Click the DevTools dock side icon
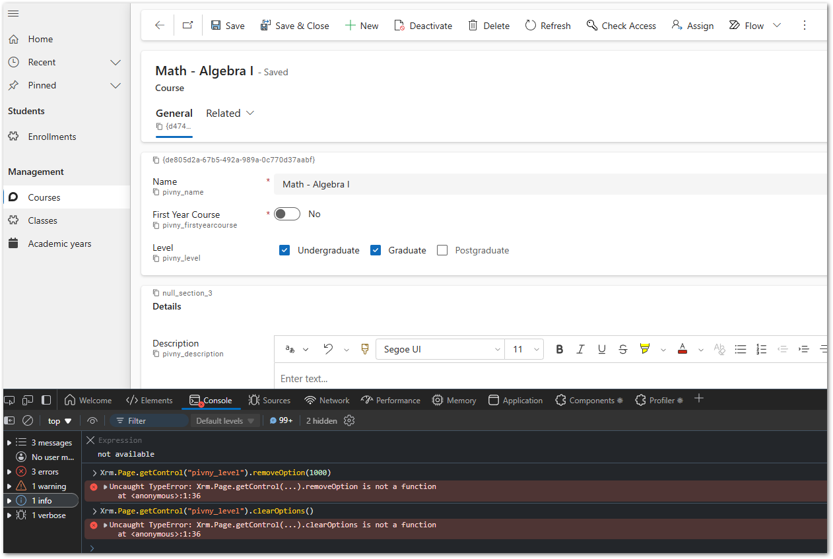Screen dimensions: 833x559 click(46, 400)
